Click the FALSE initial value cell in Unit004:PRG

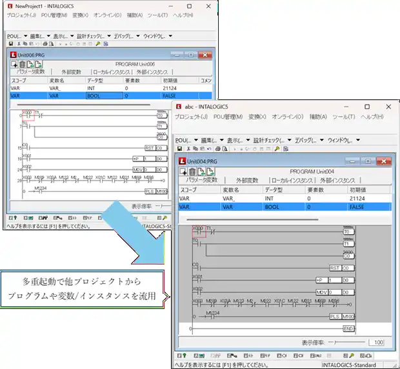tap(369, 207)
